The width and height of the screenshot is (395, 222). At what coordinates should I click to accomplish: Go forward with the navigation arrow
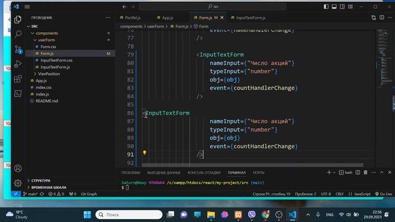pyautogui.click(x=133, y=7)
